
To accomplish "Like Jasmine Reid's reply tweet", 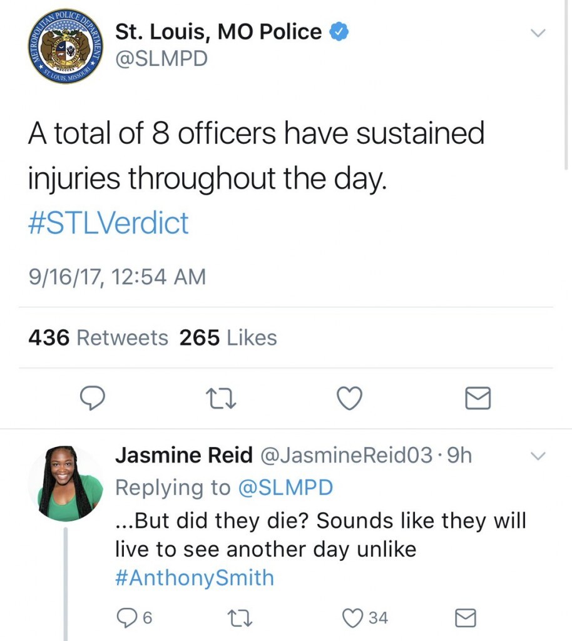I will coord(354,618).
